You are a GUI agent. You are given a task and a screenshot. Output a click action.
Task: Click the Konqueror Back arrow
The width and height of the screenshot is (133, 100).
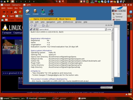[x=4, y=12]
